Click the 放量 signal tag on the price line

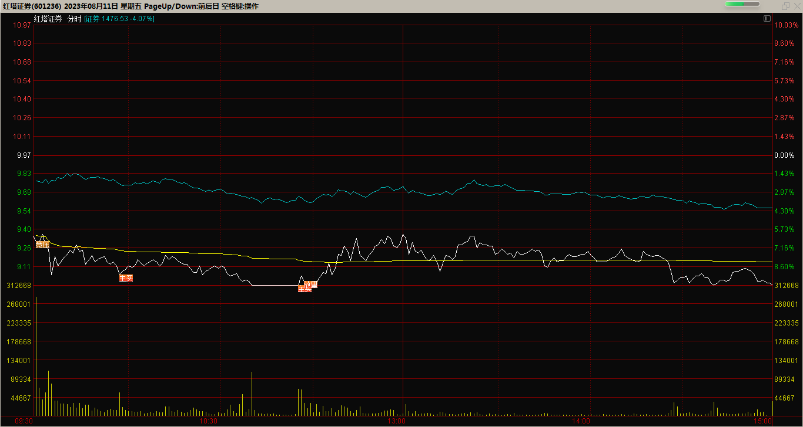(311, 284)
